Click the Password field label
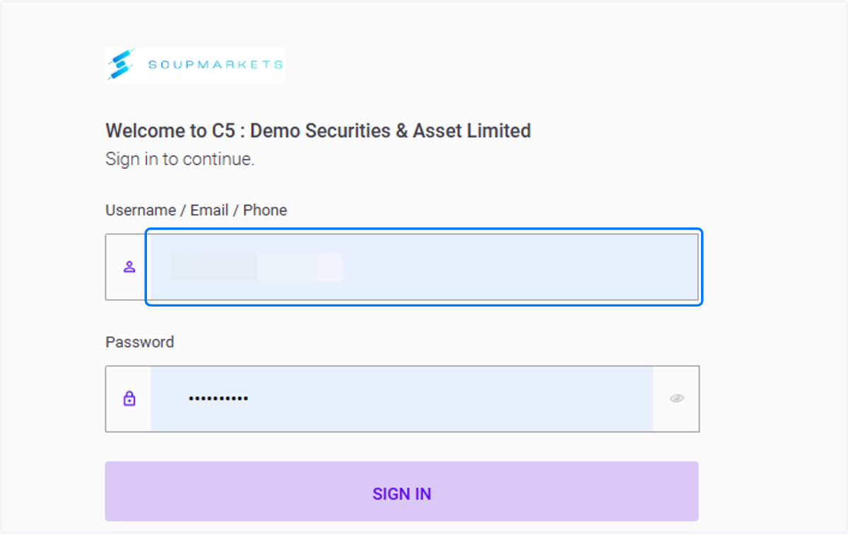Screen dimensions: 848x534 [x=140, y=342]
